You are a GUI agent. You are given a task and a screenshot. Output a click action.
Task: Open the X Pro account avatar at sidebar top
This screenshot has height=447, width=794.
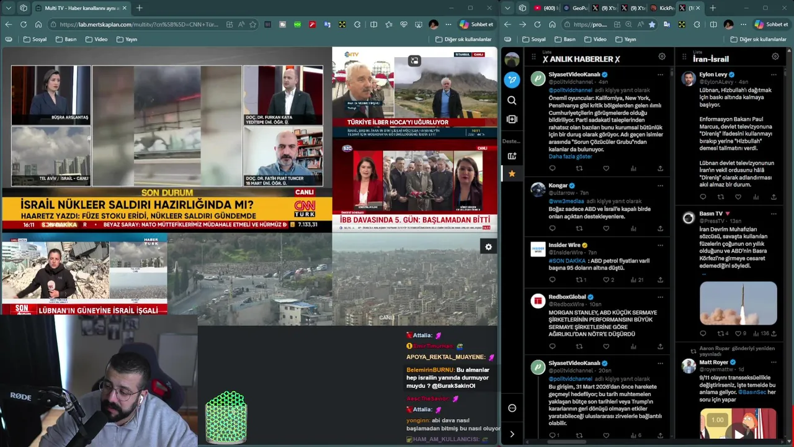pyautogui.click(x=512, y=59)
